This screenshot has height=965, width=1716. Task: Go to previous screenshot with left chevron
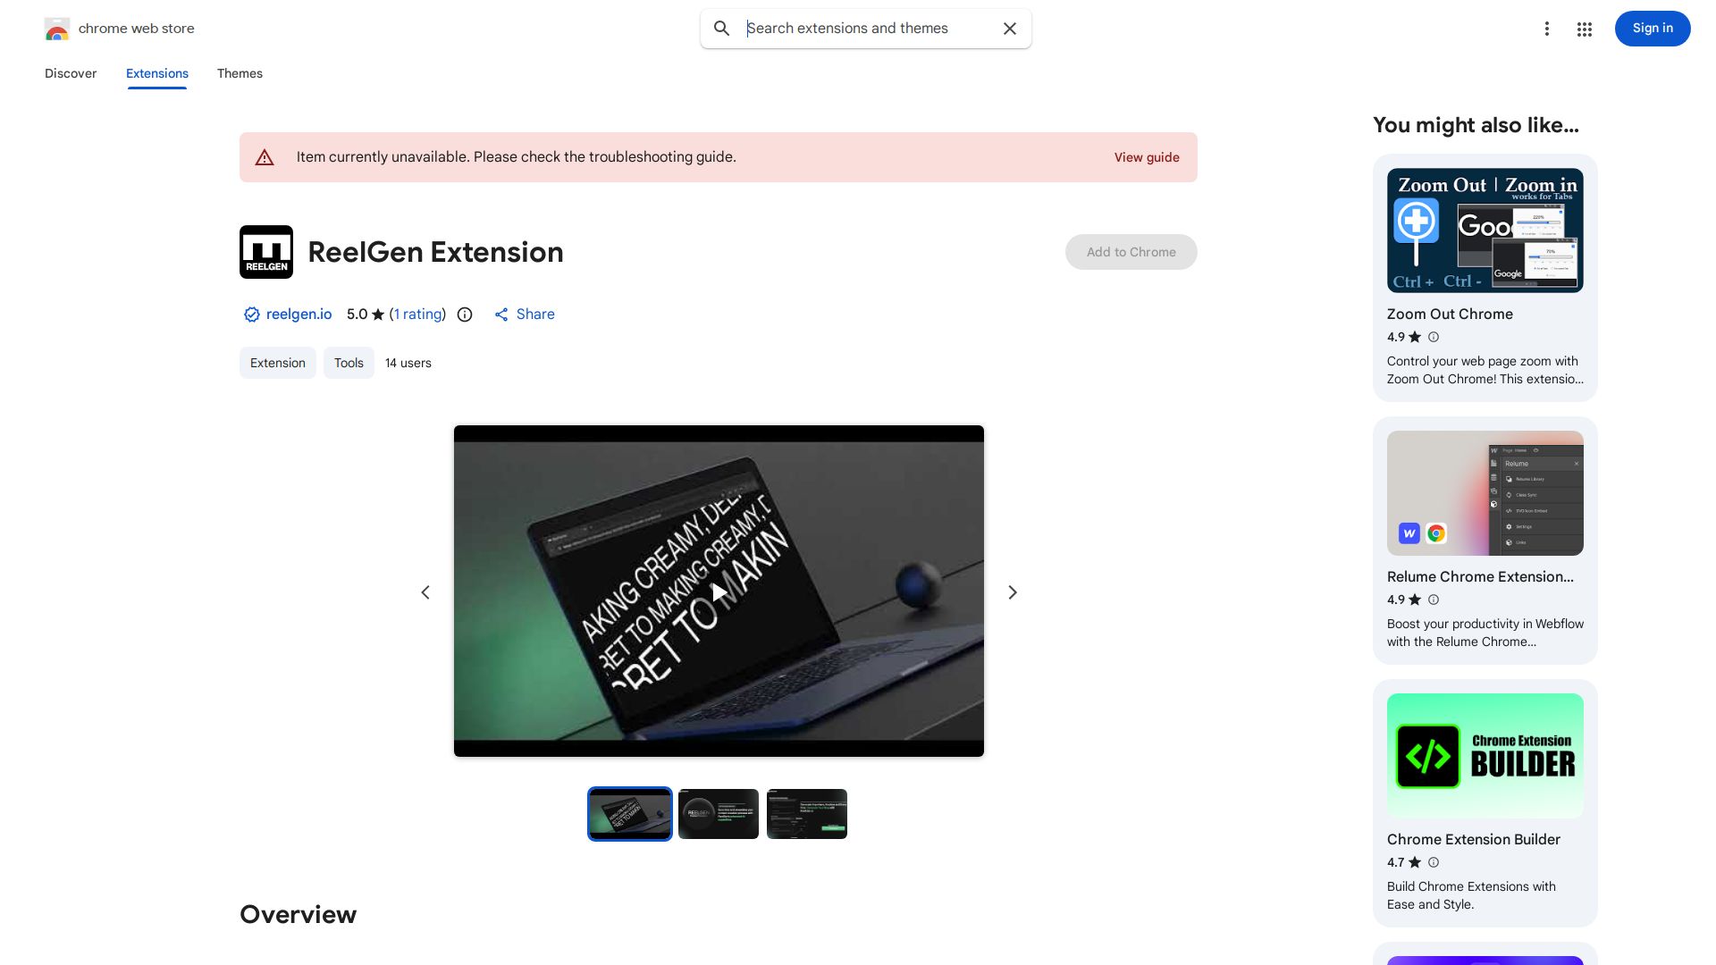425,592
